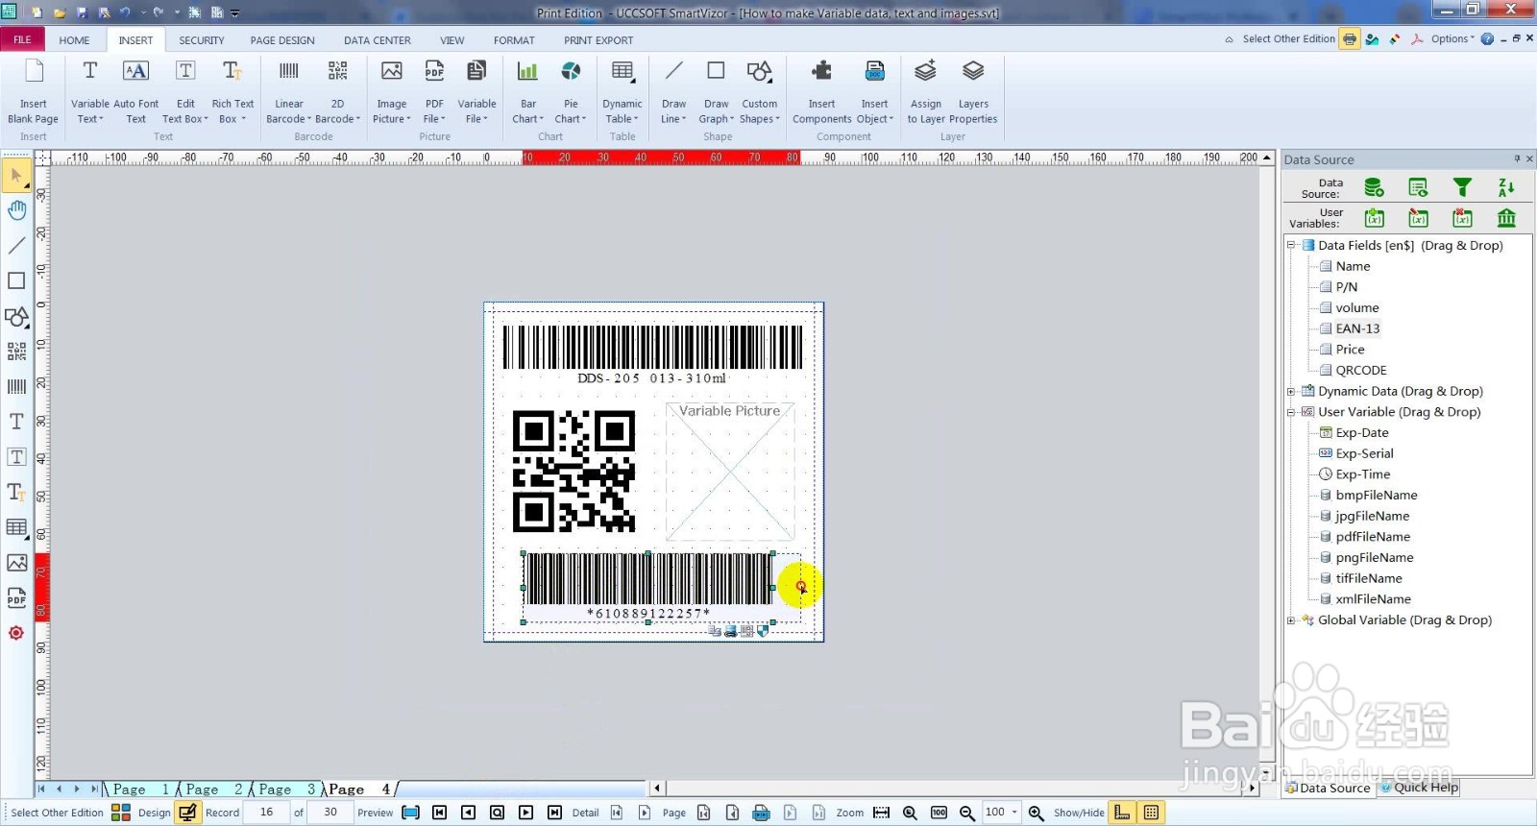Click Select Other Edition at top right

pyautogui.click(x=1288, y=38)
